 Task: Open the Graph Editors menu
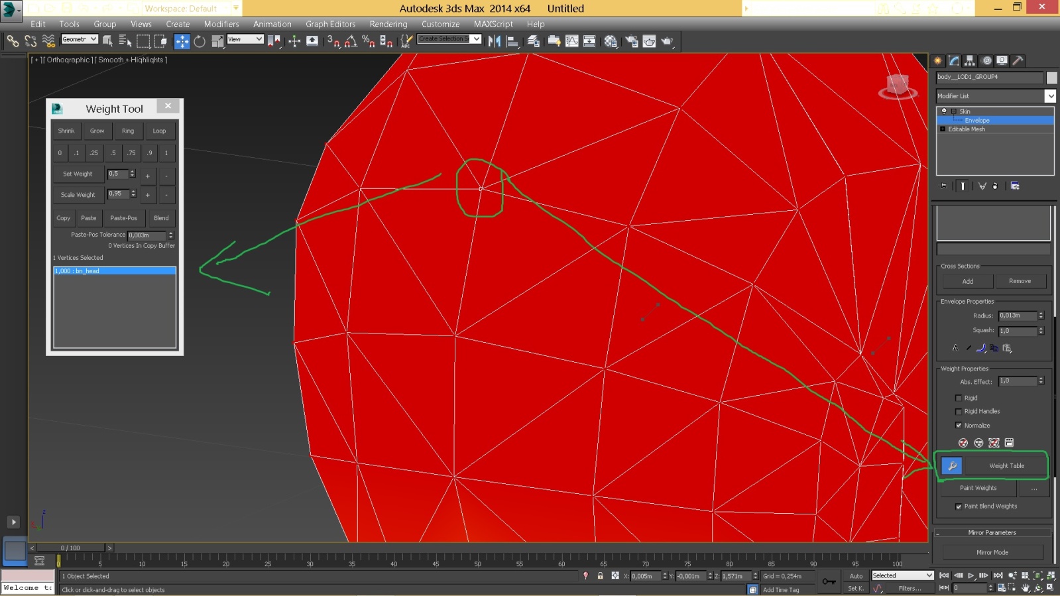coord(330,24)
